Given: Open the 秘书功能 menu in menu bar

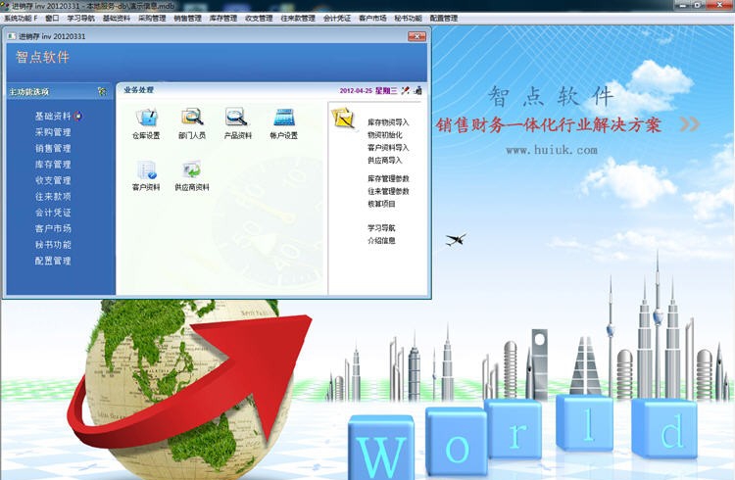Looking at the screenshot, I should click(408, 19).
